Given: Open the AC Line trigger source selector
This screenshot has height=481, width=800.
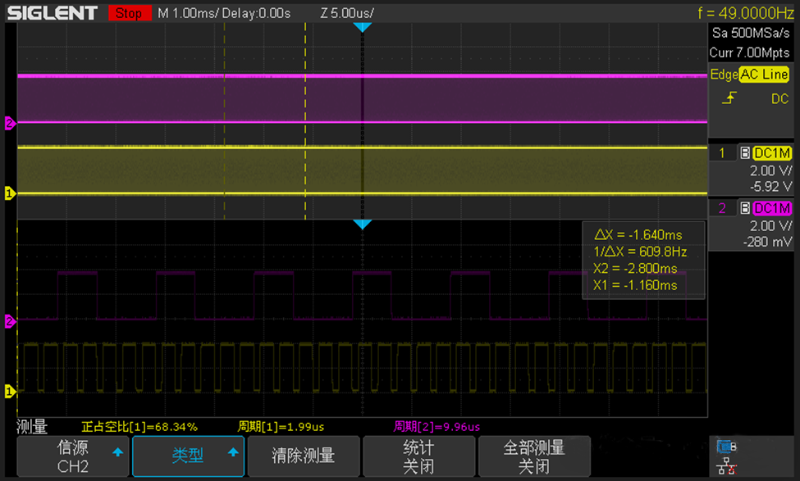Looking at the screenshot, I should pyautogui.click(x=763, y=74).
